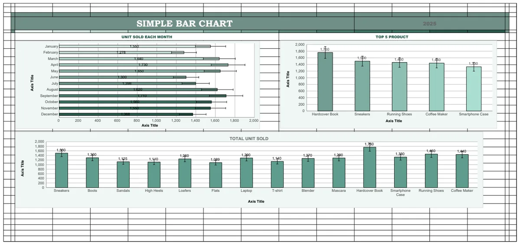Click the 1,398 data label on July bar

pos(127,83)
